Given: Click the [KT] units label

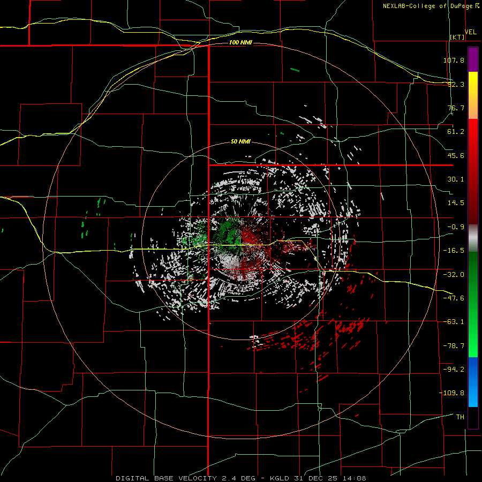Looking at the screenshot, I should pyautogui.click(x=457, y=37).
